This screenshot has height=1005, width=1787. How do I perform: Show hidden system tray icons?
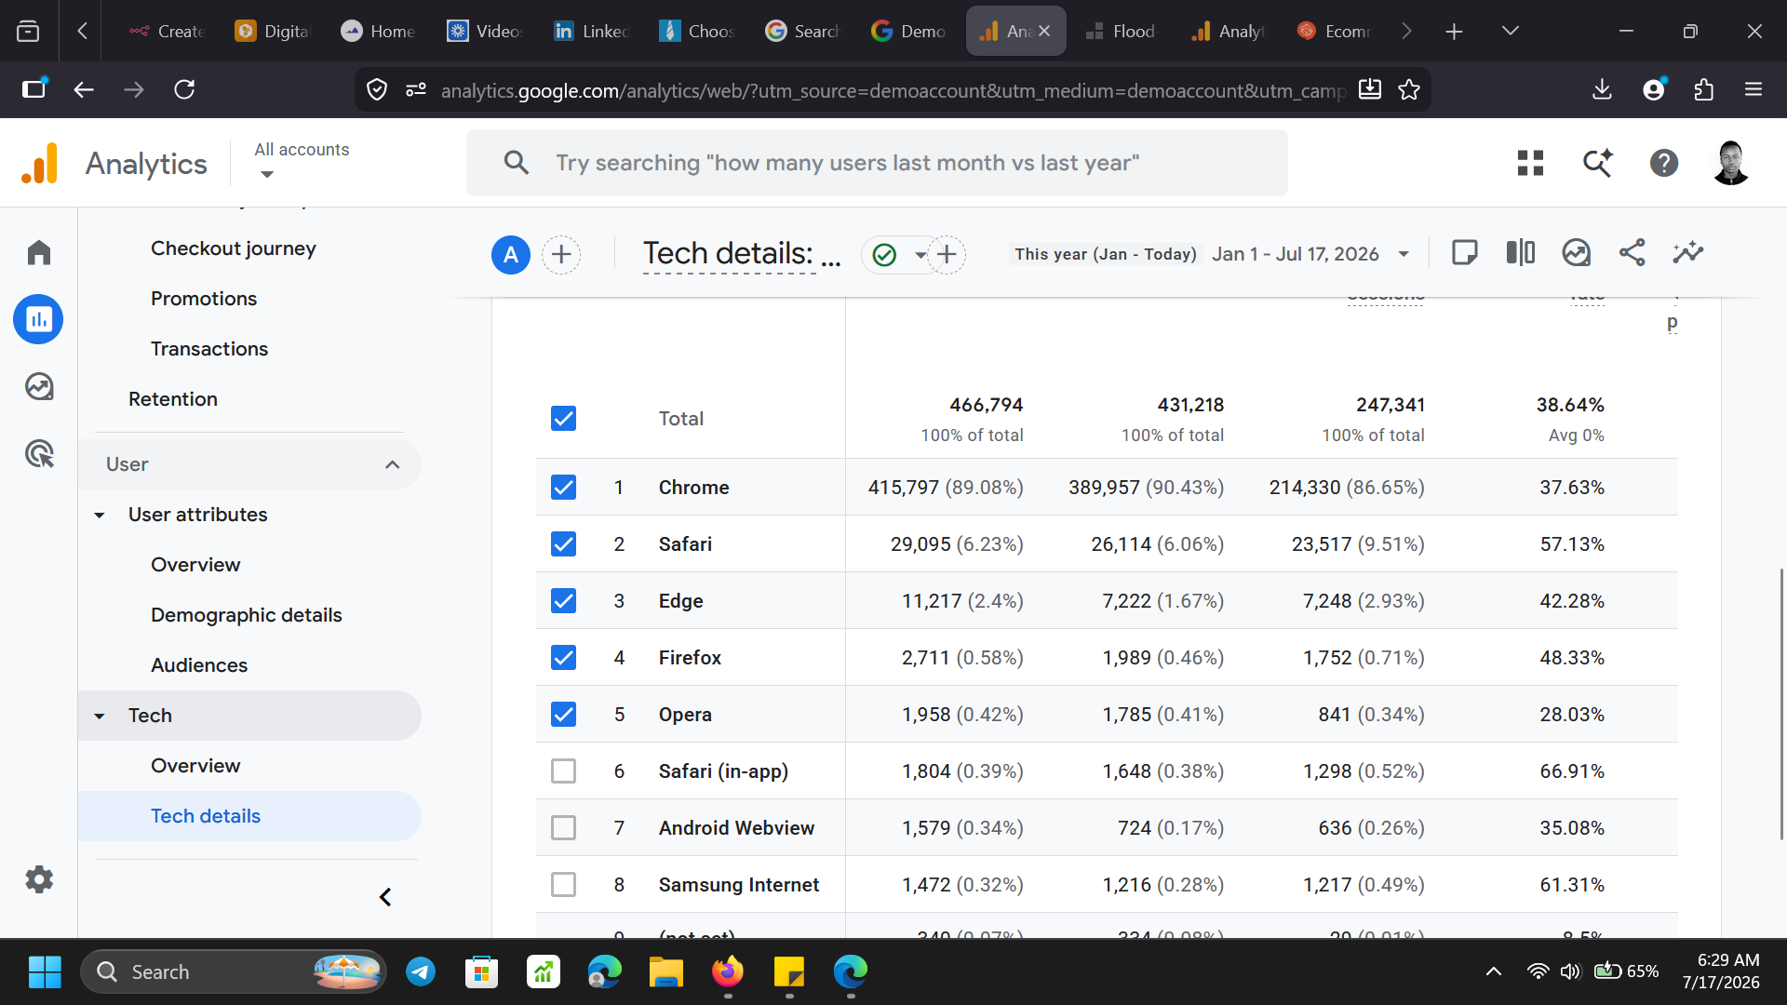[1494, 972]
